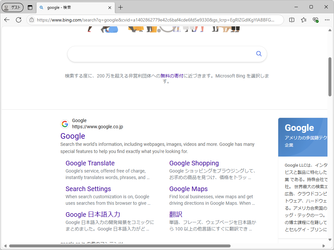Click the ゲスト profile icon
The height and width of the screenshot is (250, 334).
[12, 7]
